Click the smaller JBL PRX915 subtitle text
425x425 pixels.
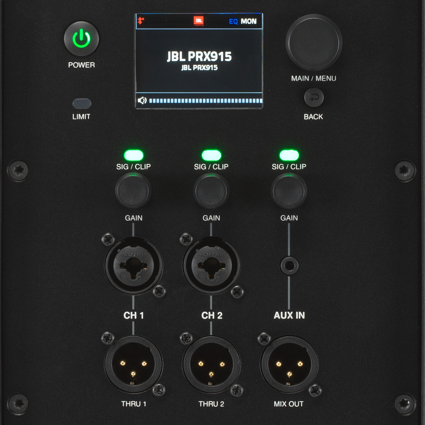tap(199, 67)
